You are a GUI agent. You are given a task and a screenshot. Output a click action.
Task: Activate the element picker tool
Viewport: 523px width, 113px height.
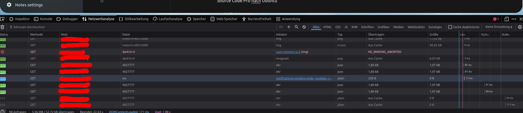pos(2,19)
